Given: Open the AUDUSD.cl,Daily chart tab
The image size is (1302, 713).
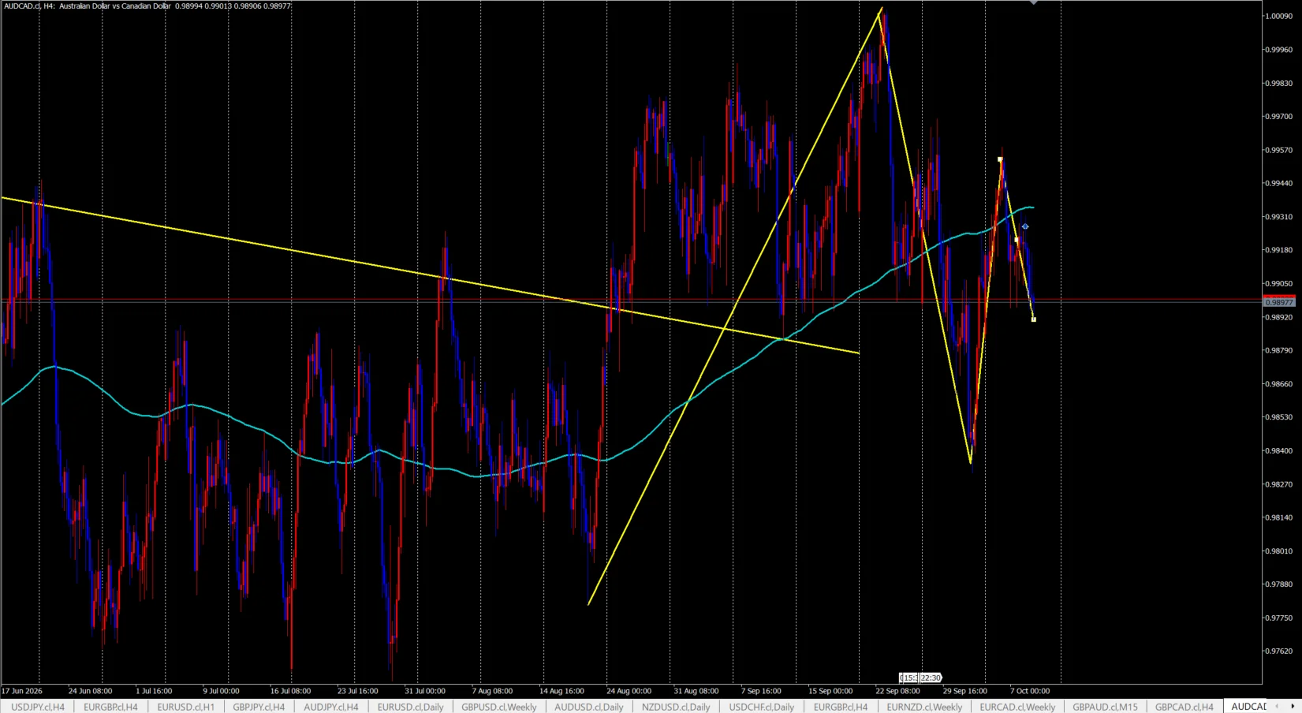Looking at the screenshot, I should (x=589, y=707).
